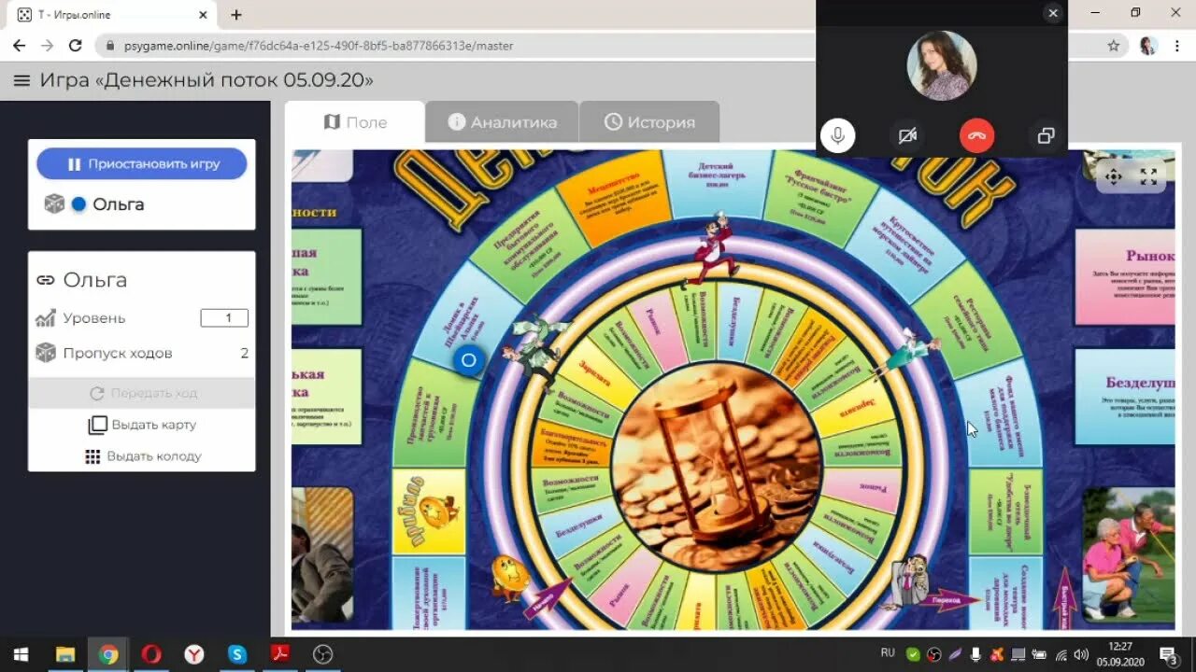
Task: Click the pop-out icon in call window
Action: tap(1046, 136)
